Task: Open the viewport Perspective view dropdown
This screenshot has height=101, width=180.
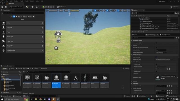Action: pyautogui.click(x=53, y=11)
